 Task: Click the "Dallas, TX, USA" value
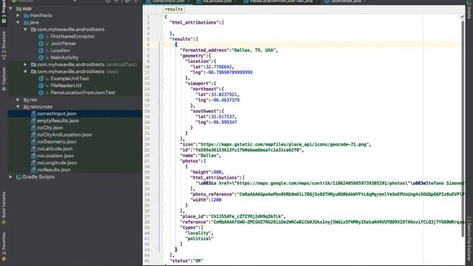coord(254,50)
